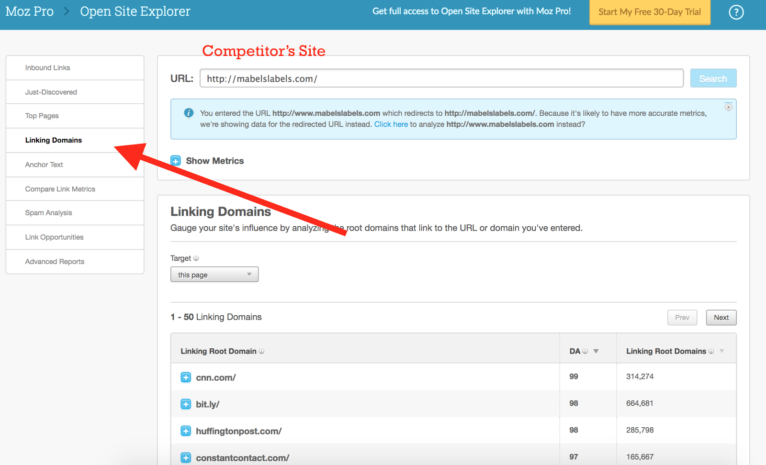Expand the constantcontact.com row

click(x=186, y=458)
